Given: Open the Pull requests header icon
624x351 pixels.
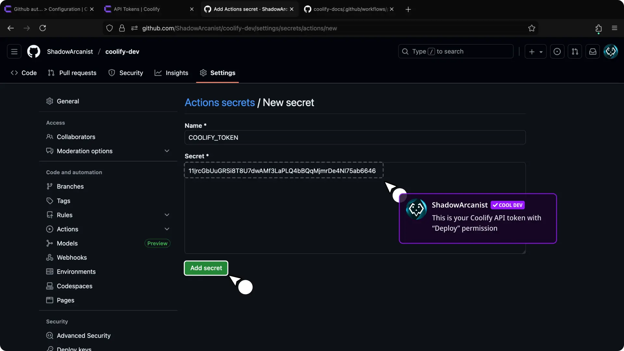Looking at the screenshot, I should click(x=575, y=52).
